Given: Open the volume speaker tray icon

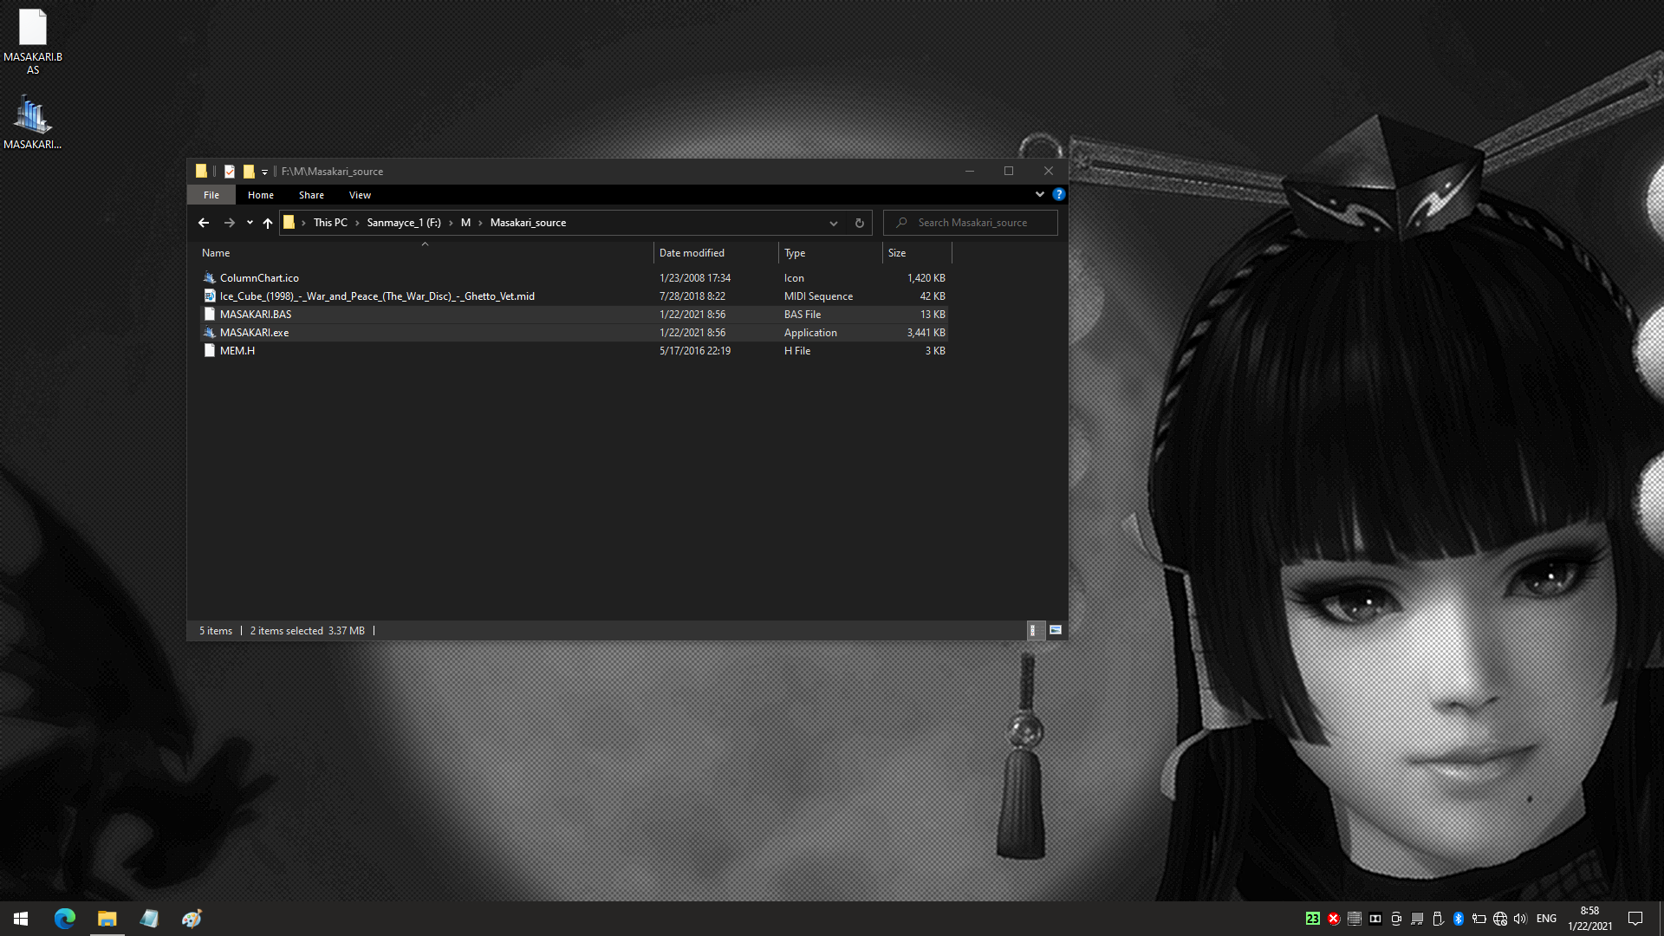Looking at the screenshot, I should tap(1520, 919).
